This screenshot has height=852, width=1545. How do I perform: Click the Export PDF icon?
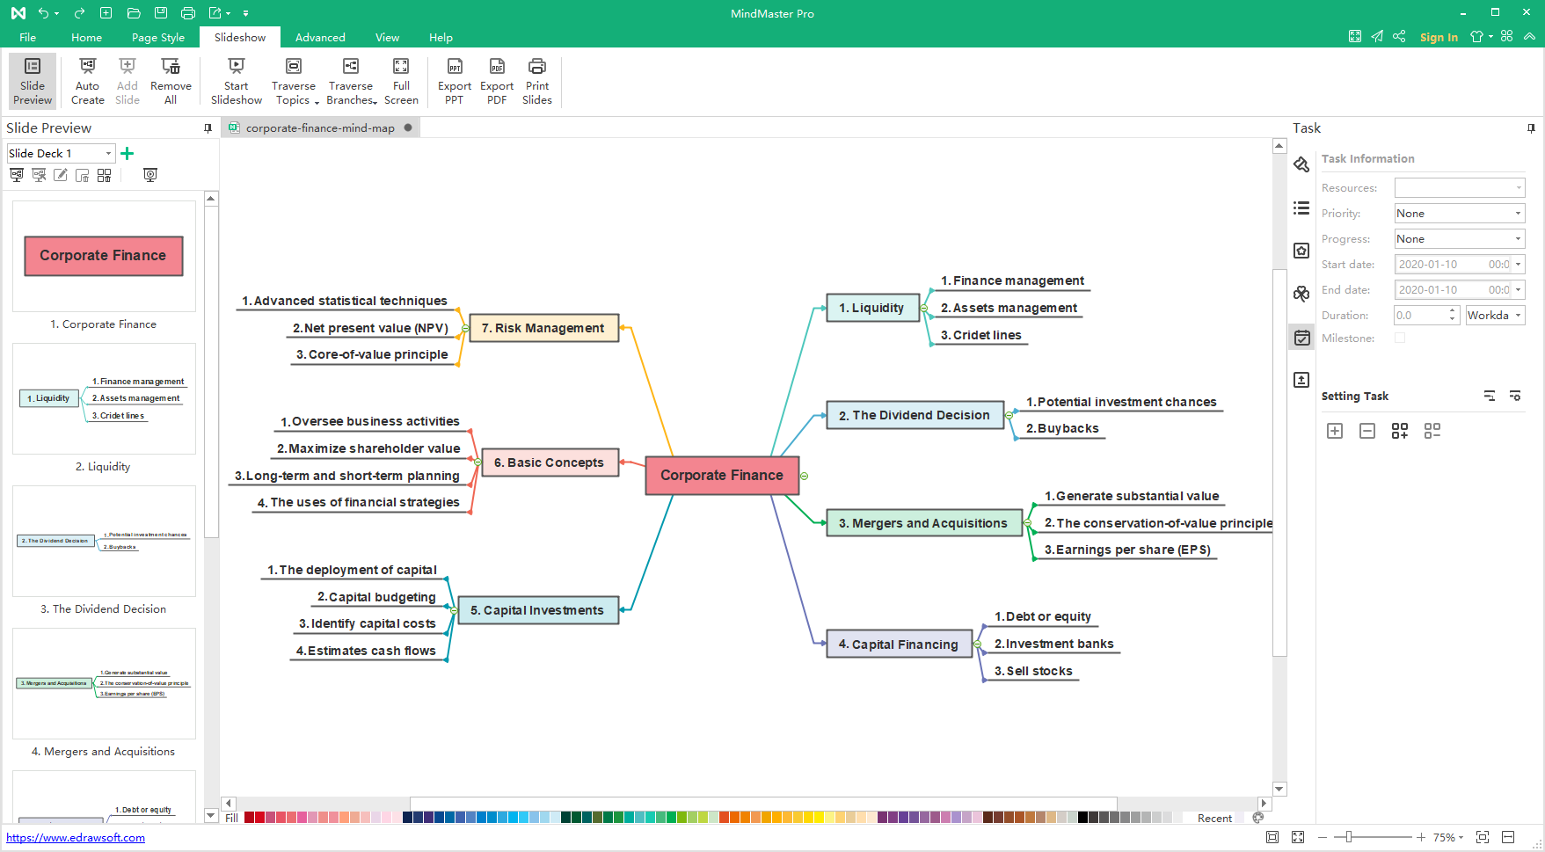pos(497,67)
